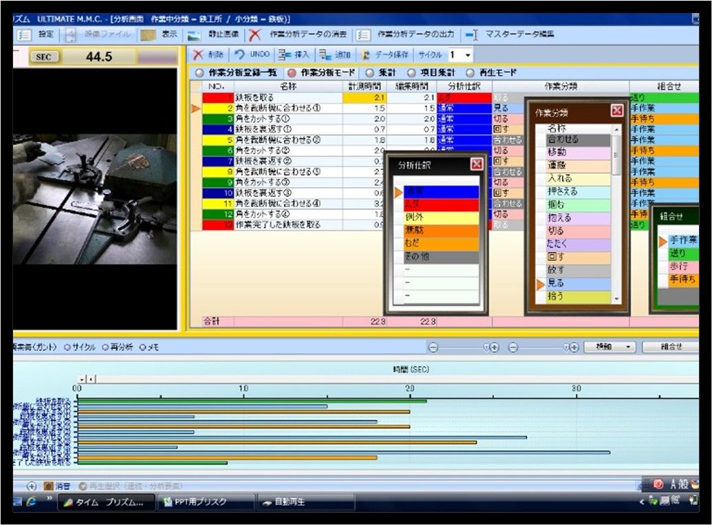This screenshot has width=712, height=525.
Task: Choose たたく in the 作業分類 list
Action: tap(579, 244)
